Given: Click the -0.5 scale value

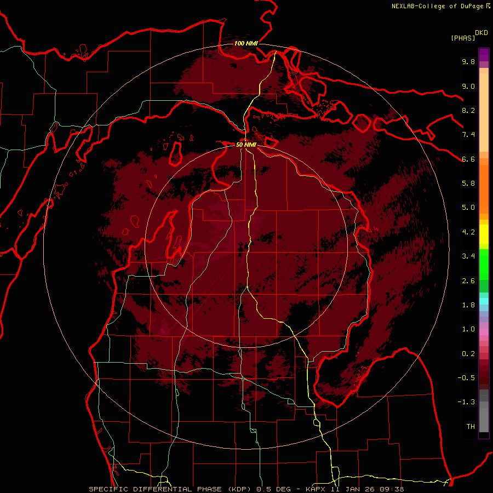Looking at the screenshot, I should point(466,378).
